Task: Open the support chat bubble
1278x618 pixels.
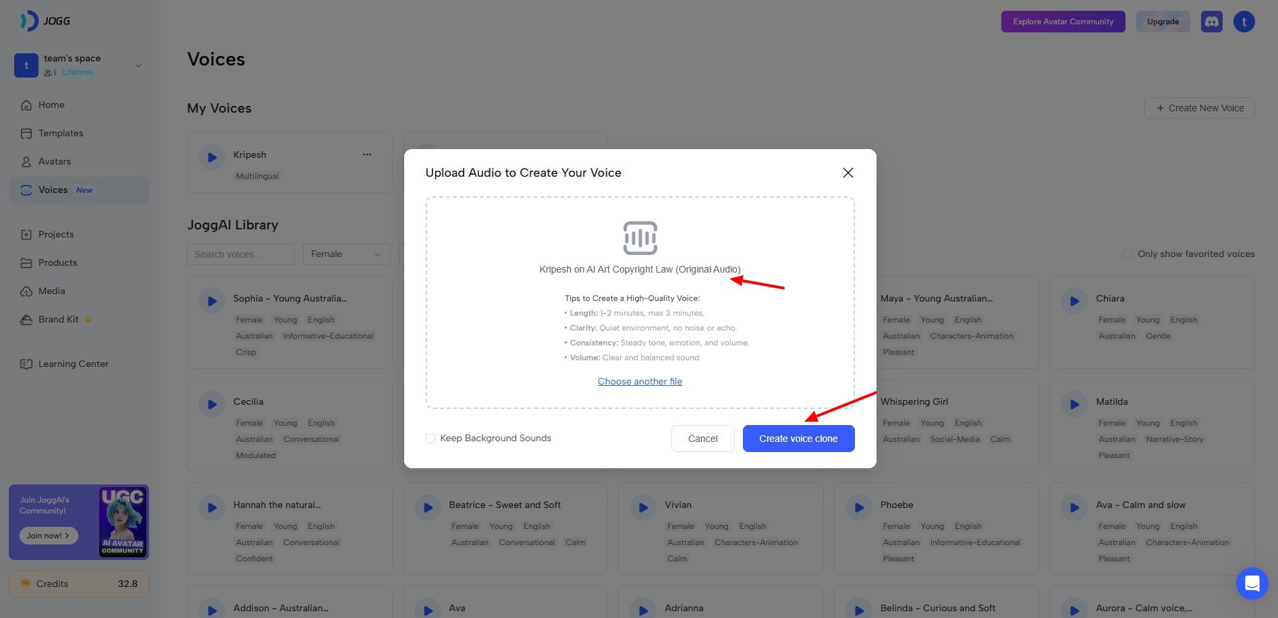Action: coord(1252,584)
